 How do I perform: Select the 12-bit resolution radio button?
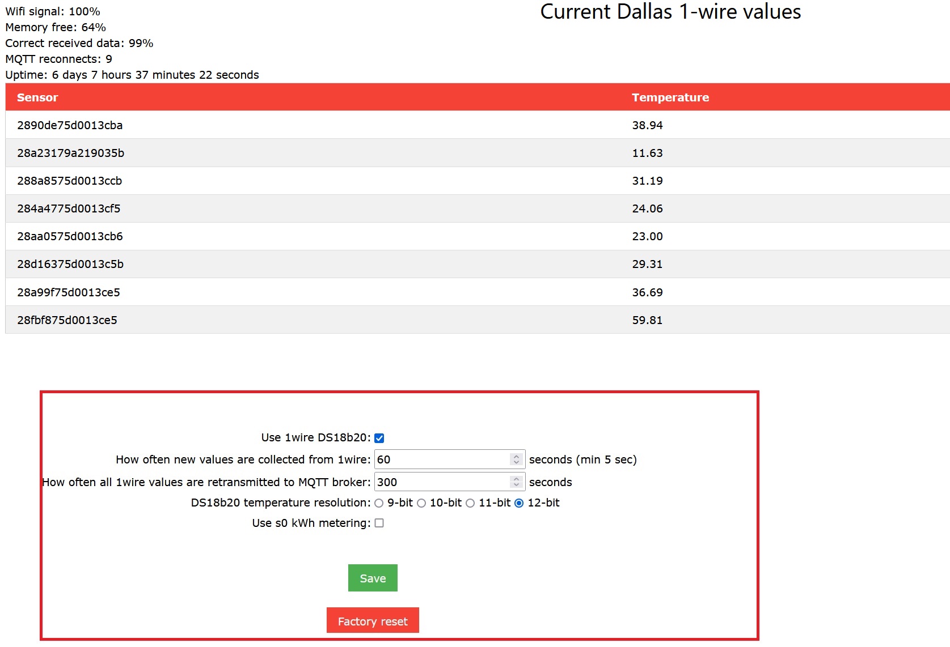[x=519, y=503]
